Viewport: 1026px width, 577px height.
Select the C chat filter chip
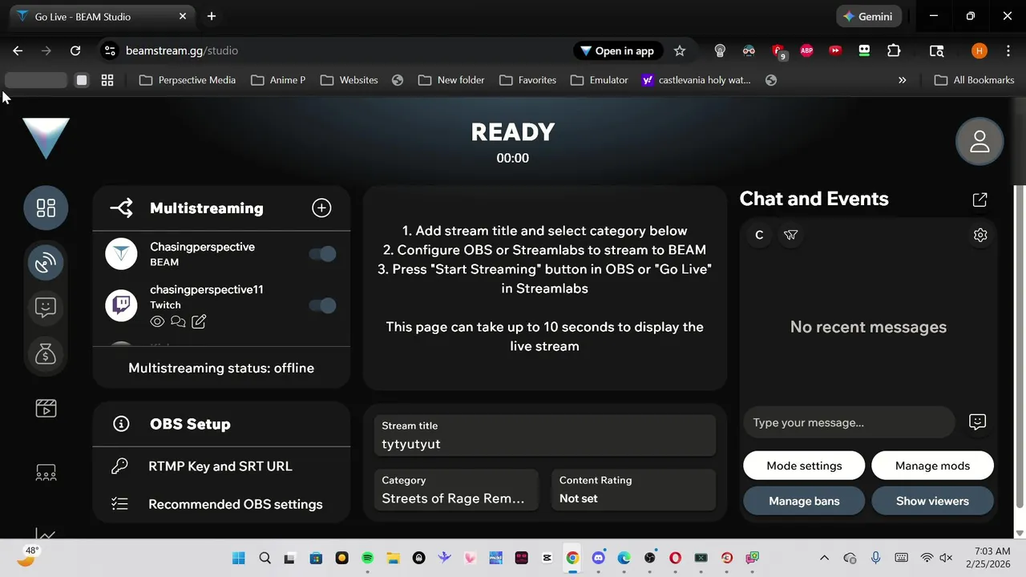pos(759,235)
